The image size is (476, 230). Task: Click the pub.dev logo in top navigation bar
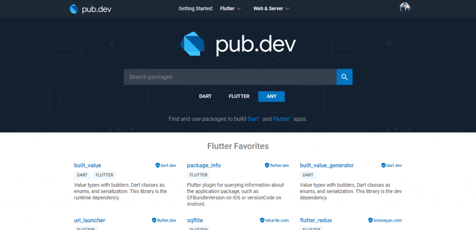pyautogui.click(x=90, y=9)
